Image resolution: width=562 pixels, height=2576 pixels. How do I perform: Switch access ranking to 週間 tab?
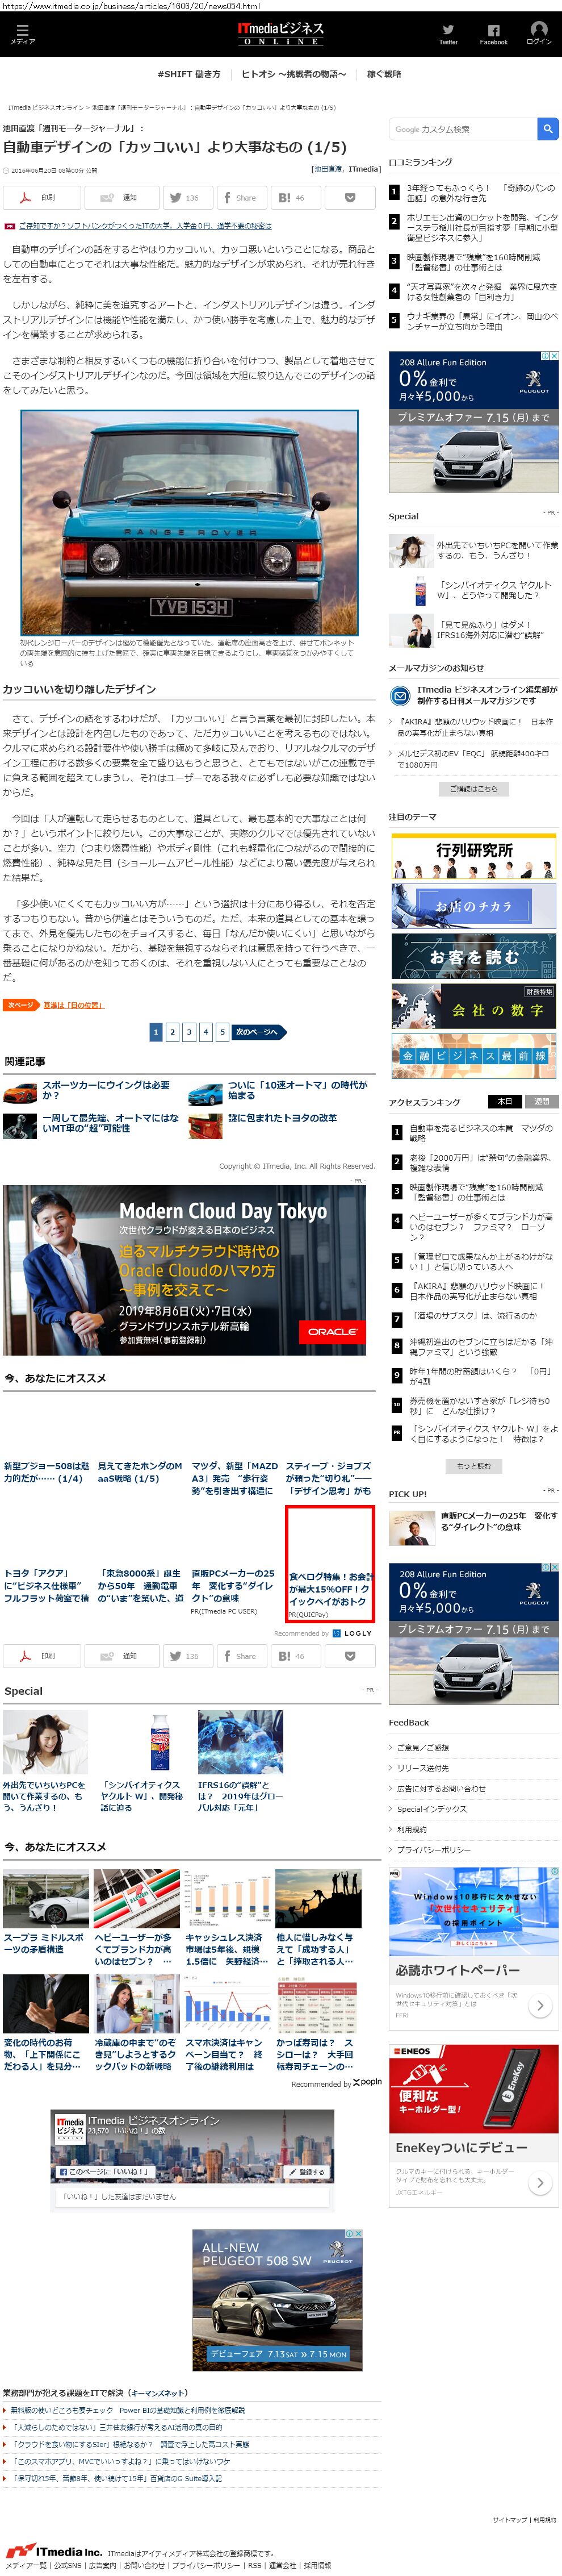(x=542, y=1101)
